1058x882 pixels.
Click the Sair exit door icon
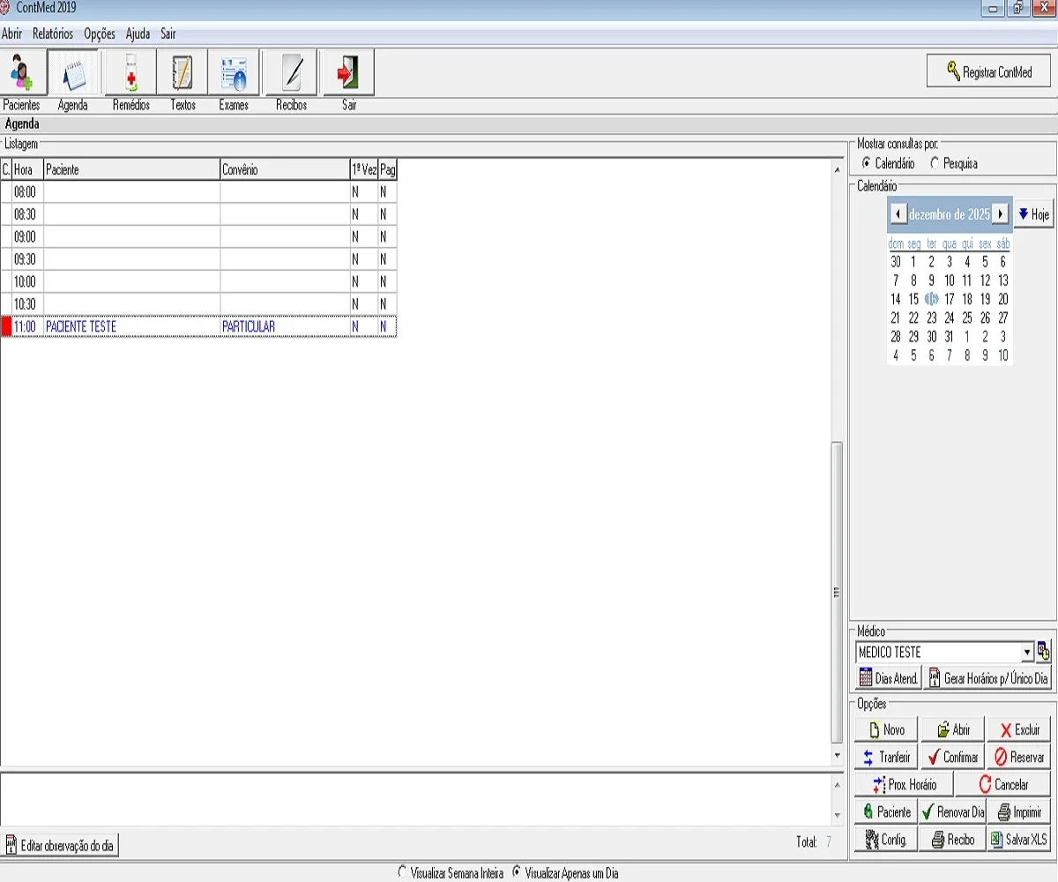[x=349, y=73]
